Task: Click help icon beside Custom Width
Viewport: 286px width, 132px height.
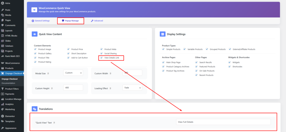Action: pyautogui.click(x=110, y=73)
